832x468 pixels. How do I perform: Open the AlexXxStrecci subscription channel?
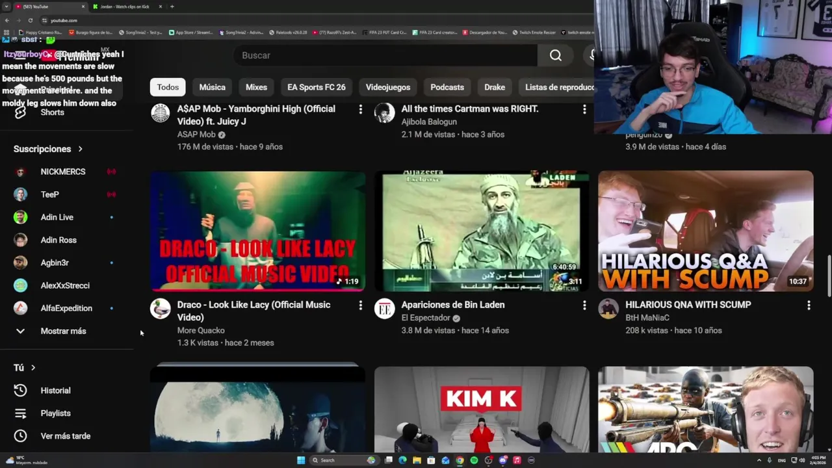point(65,285)
